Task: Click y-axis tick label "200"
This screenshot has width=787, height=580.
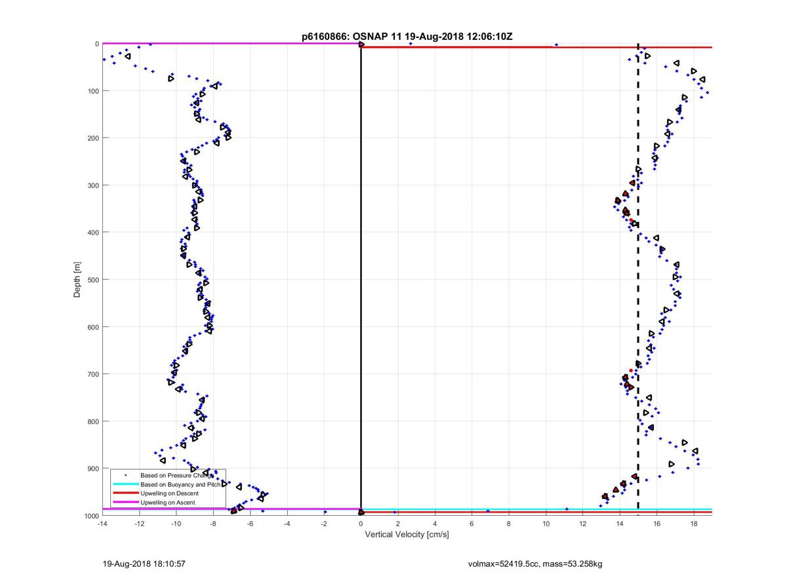Action: coord(92,138)
